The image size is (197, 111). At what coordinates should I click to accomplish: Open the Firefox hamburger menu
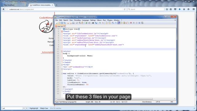click(194, 9)
